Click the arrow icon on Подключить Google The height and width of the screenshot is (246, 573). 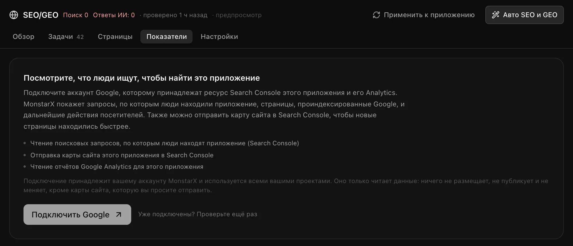(119, 215)
